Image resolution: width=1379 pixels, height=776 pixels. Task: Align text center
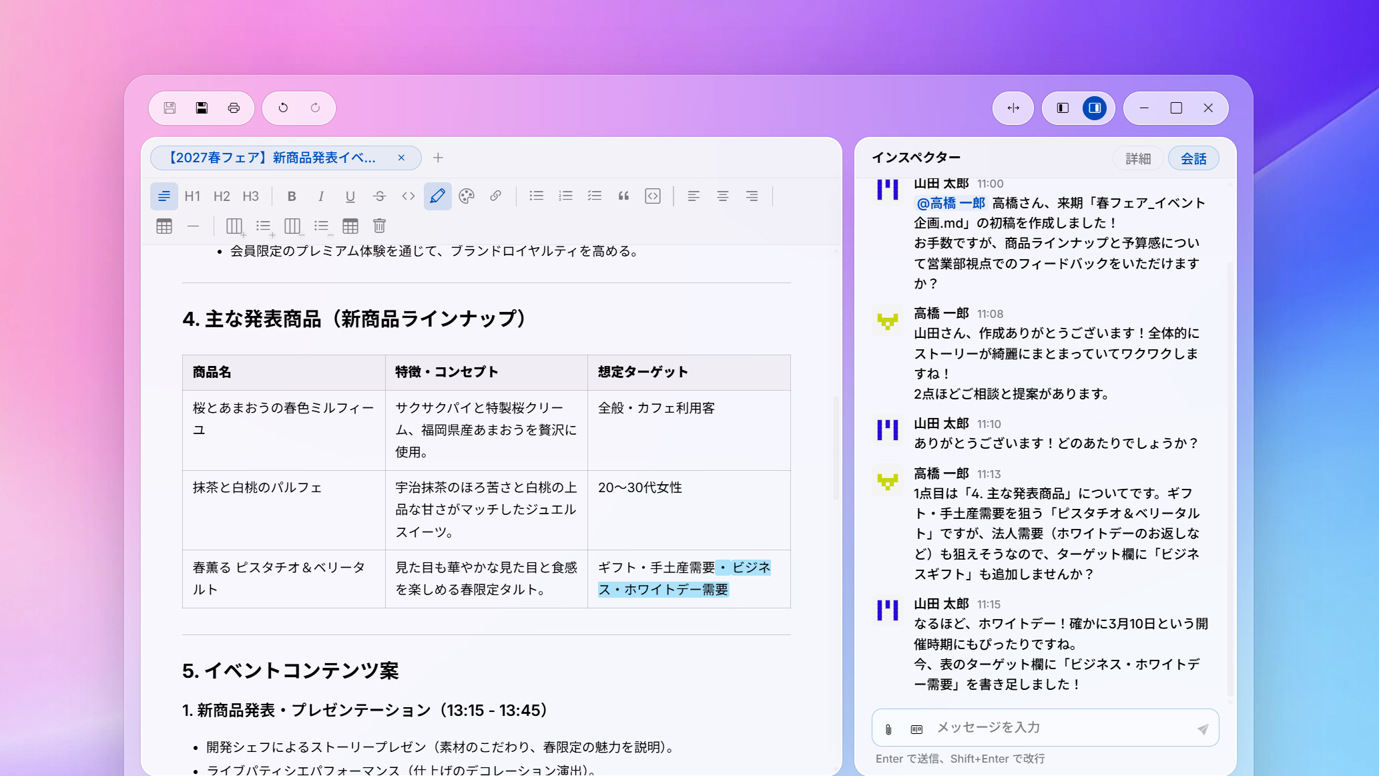pos(723,196)
